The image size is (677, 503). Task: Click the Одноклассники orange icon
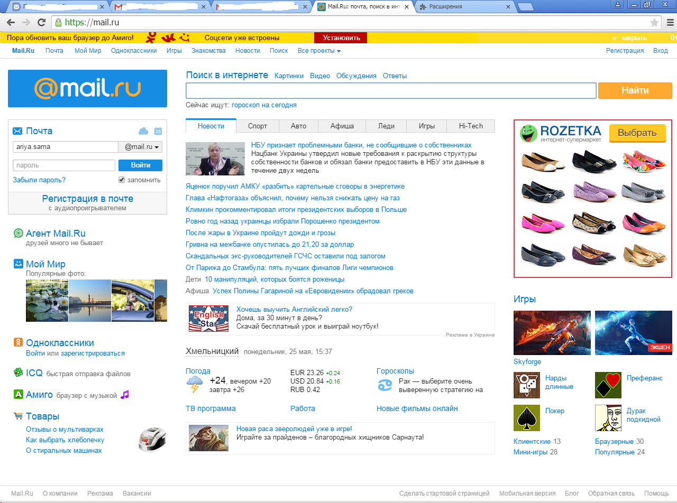[x=18, y=342]
